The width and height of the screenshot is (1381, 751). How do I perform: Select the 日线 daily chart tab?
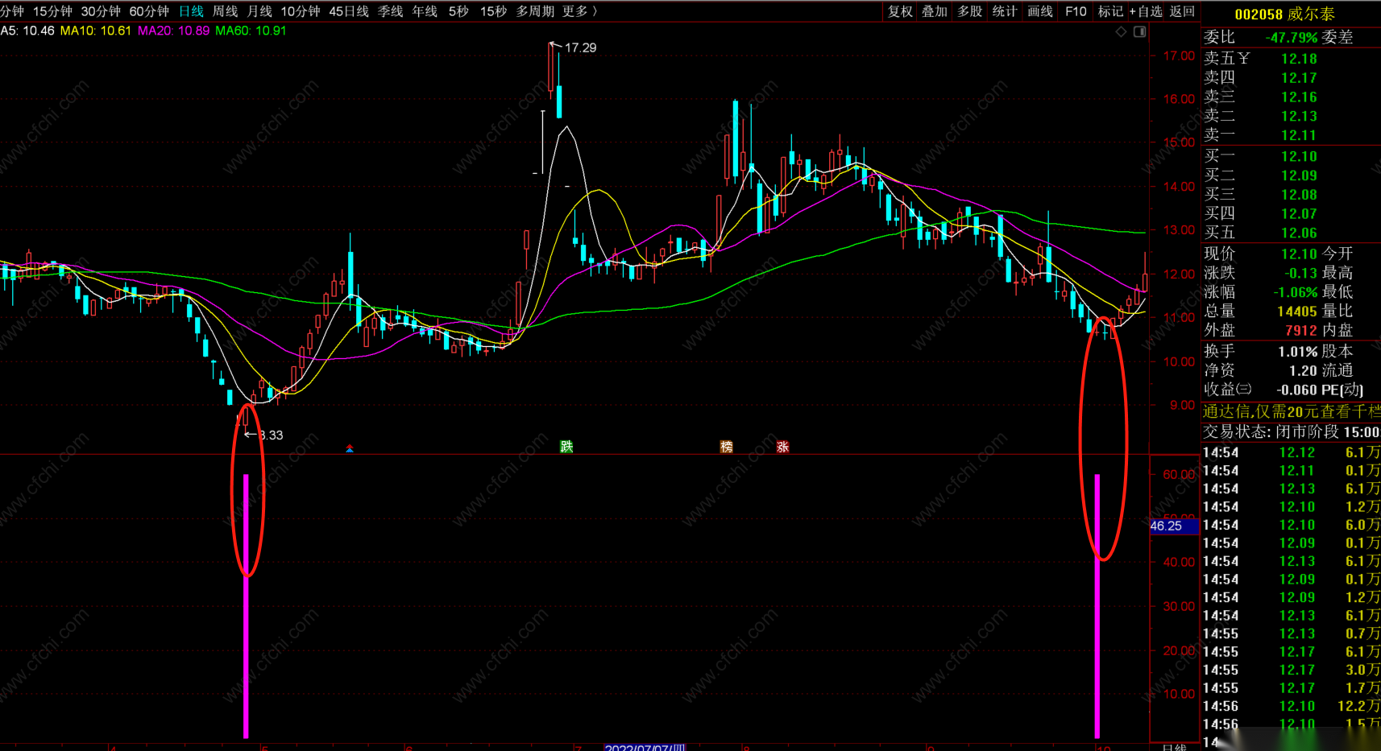point(191,11)
